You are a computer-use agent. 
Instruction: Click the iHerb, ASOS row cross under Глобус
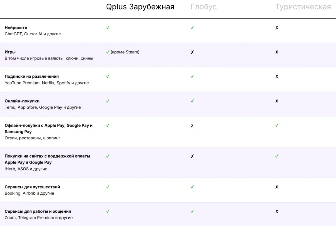(192, 156)
